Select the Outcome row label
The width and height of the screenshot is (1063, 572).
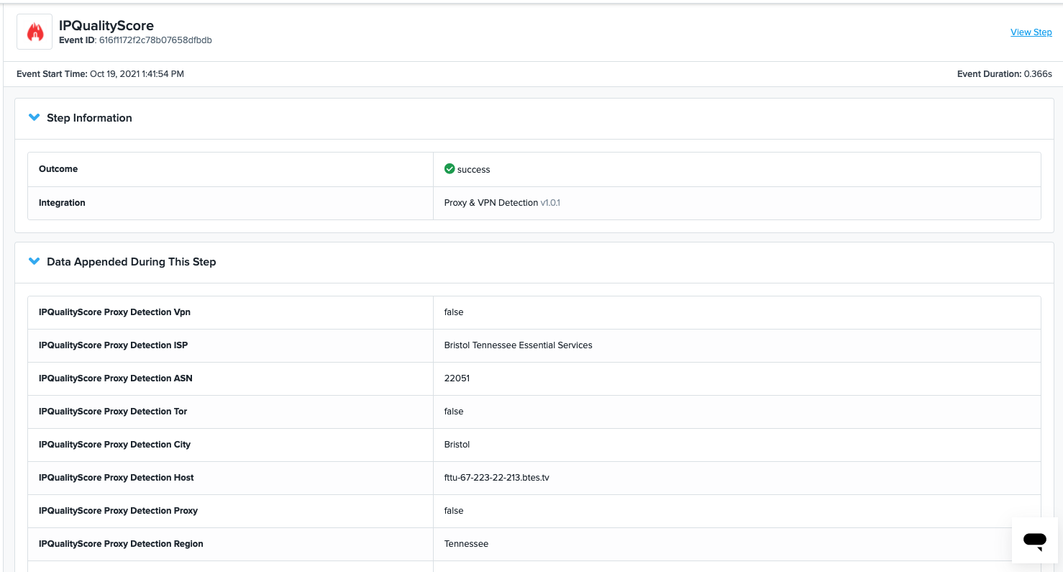coord(58,169)
